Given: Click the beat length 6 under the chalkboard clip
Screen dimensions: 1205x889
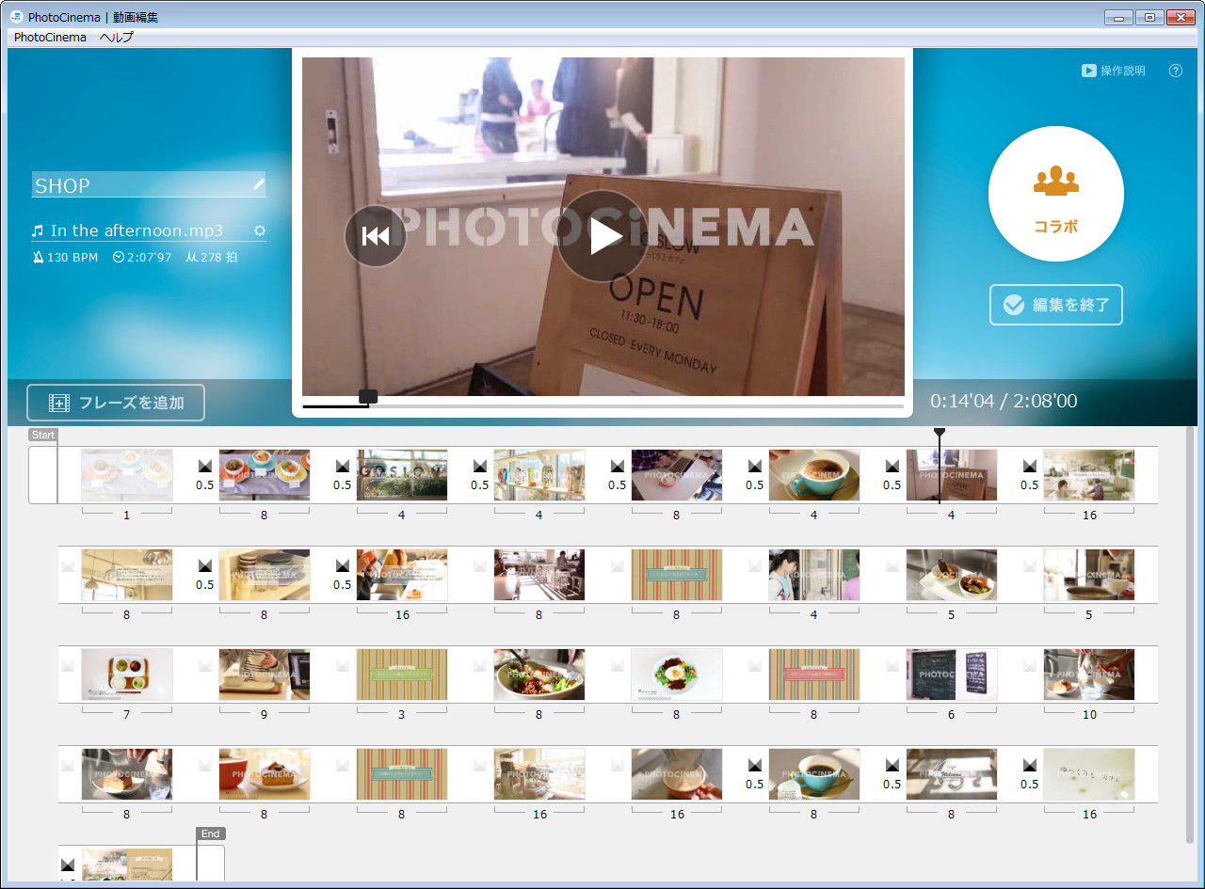Looking at the screenshot, I should tap(951, 715).
